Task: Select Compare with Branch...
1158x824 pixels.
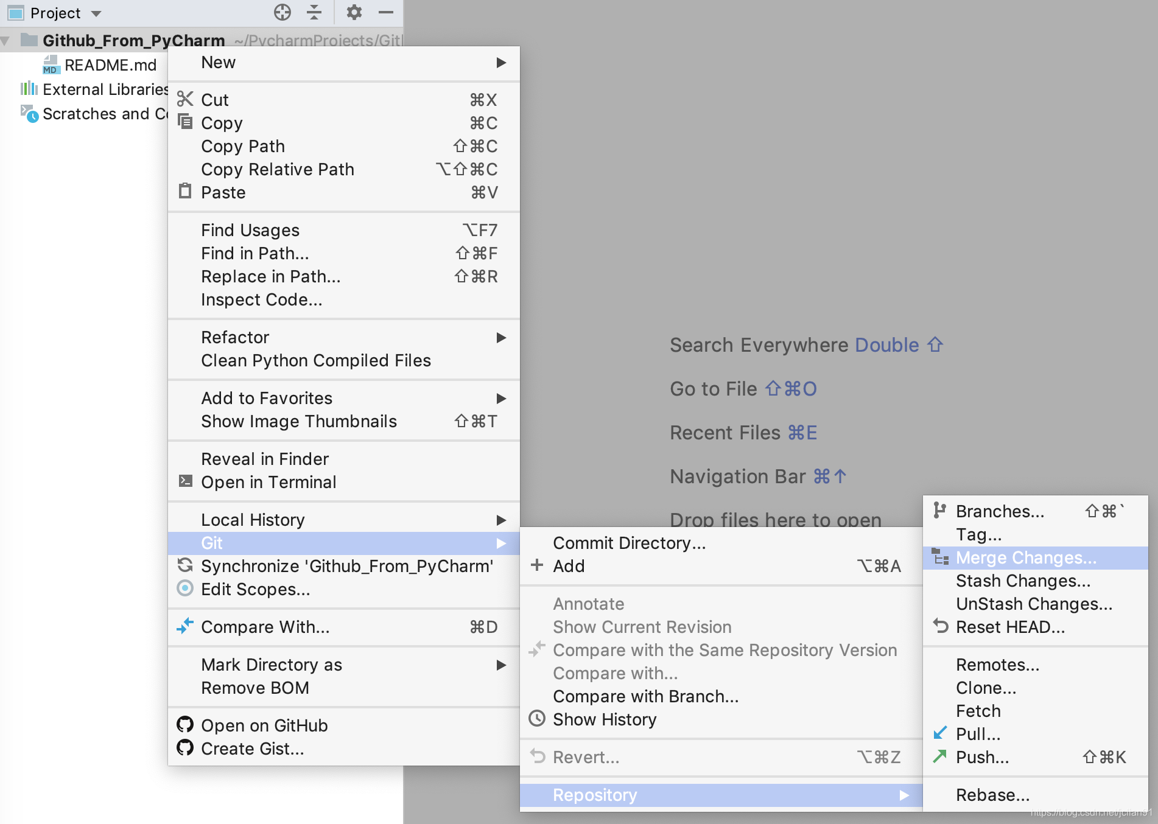Action: click(x=721, y=696)
